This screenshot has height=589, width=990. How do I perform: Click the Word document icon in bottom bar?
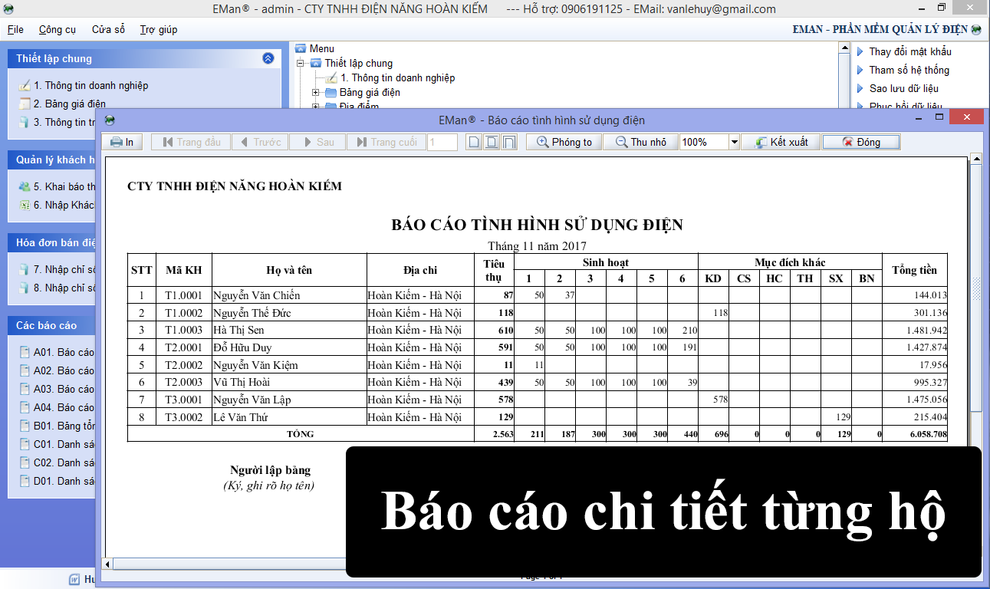[74, 578]
